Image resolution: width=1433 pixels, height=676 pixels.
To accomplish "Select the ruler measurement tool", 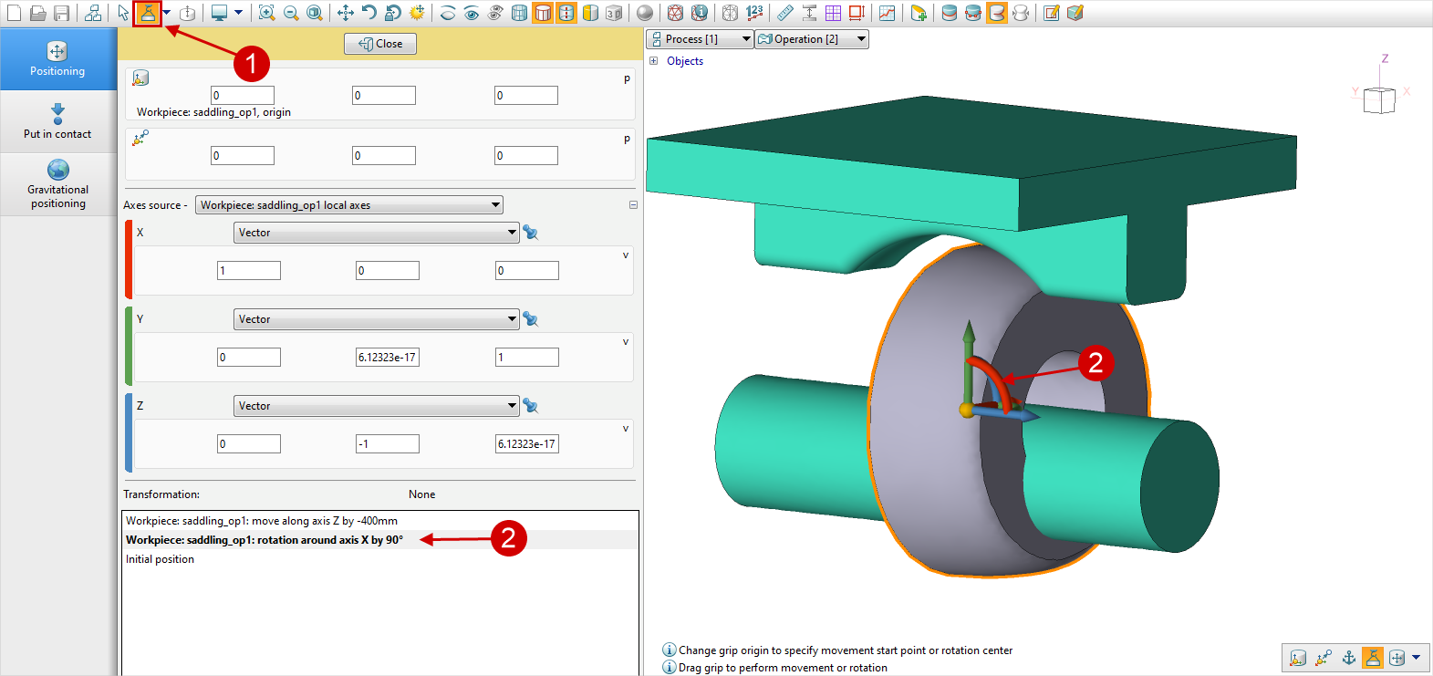I will tap(784, 13).
